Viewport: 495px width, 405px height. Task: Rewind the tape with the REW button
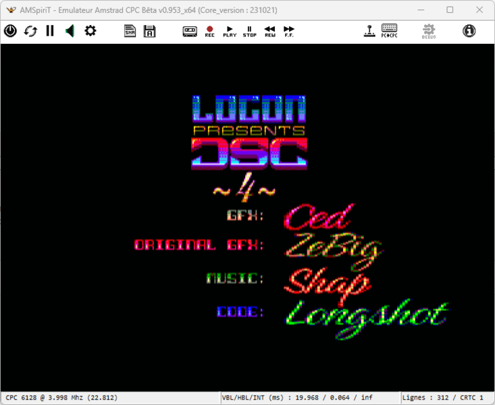[269, 31]
